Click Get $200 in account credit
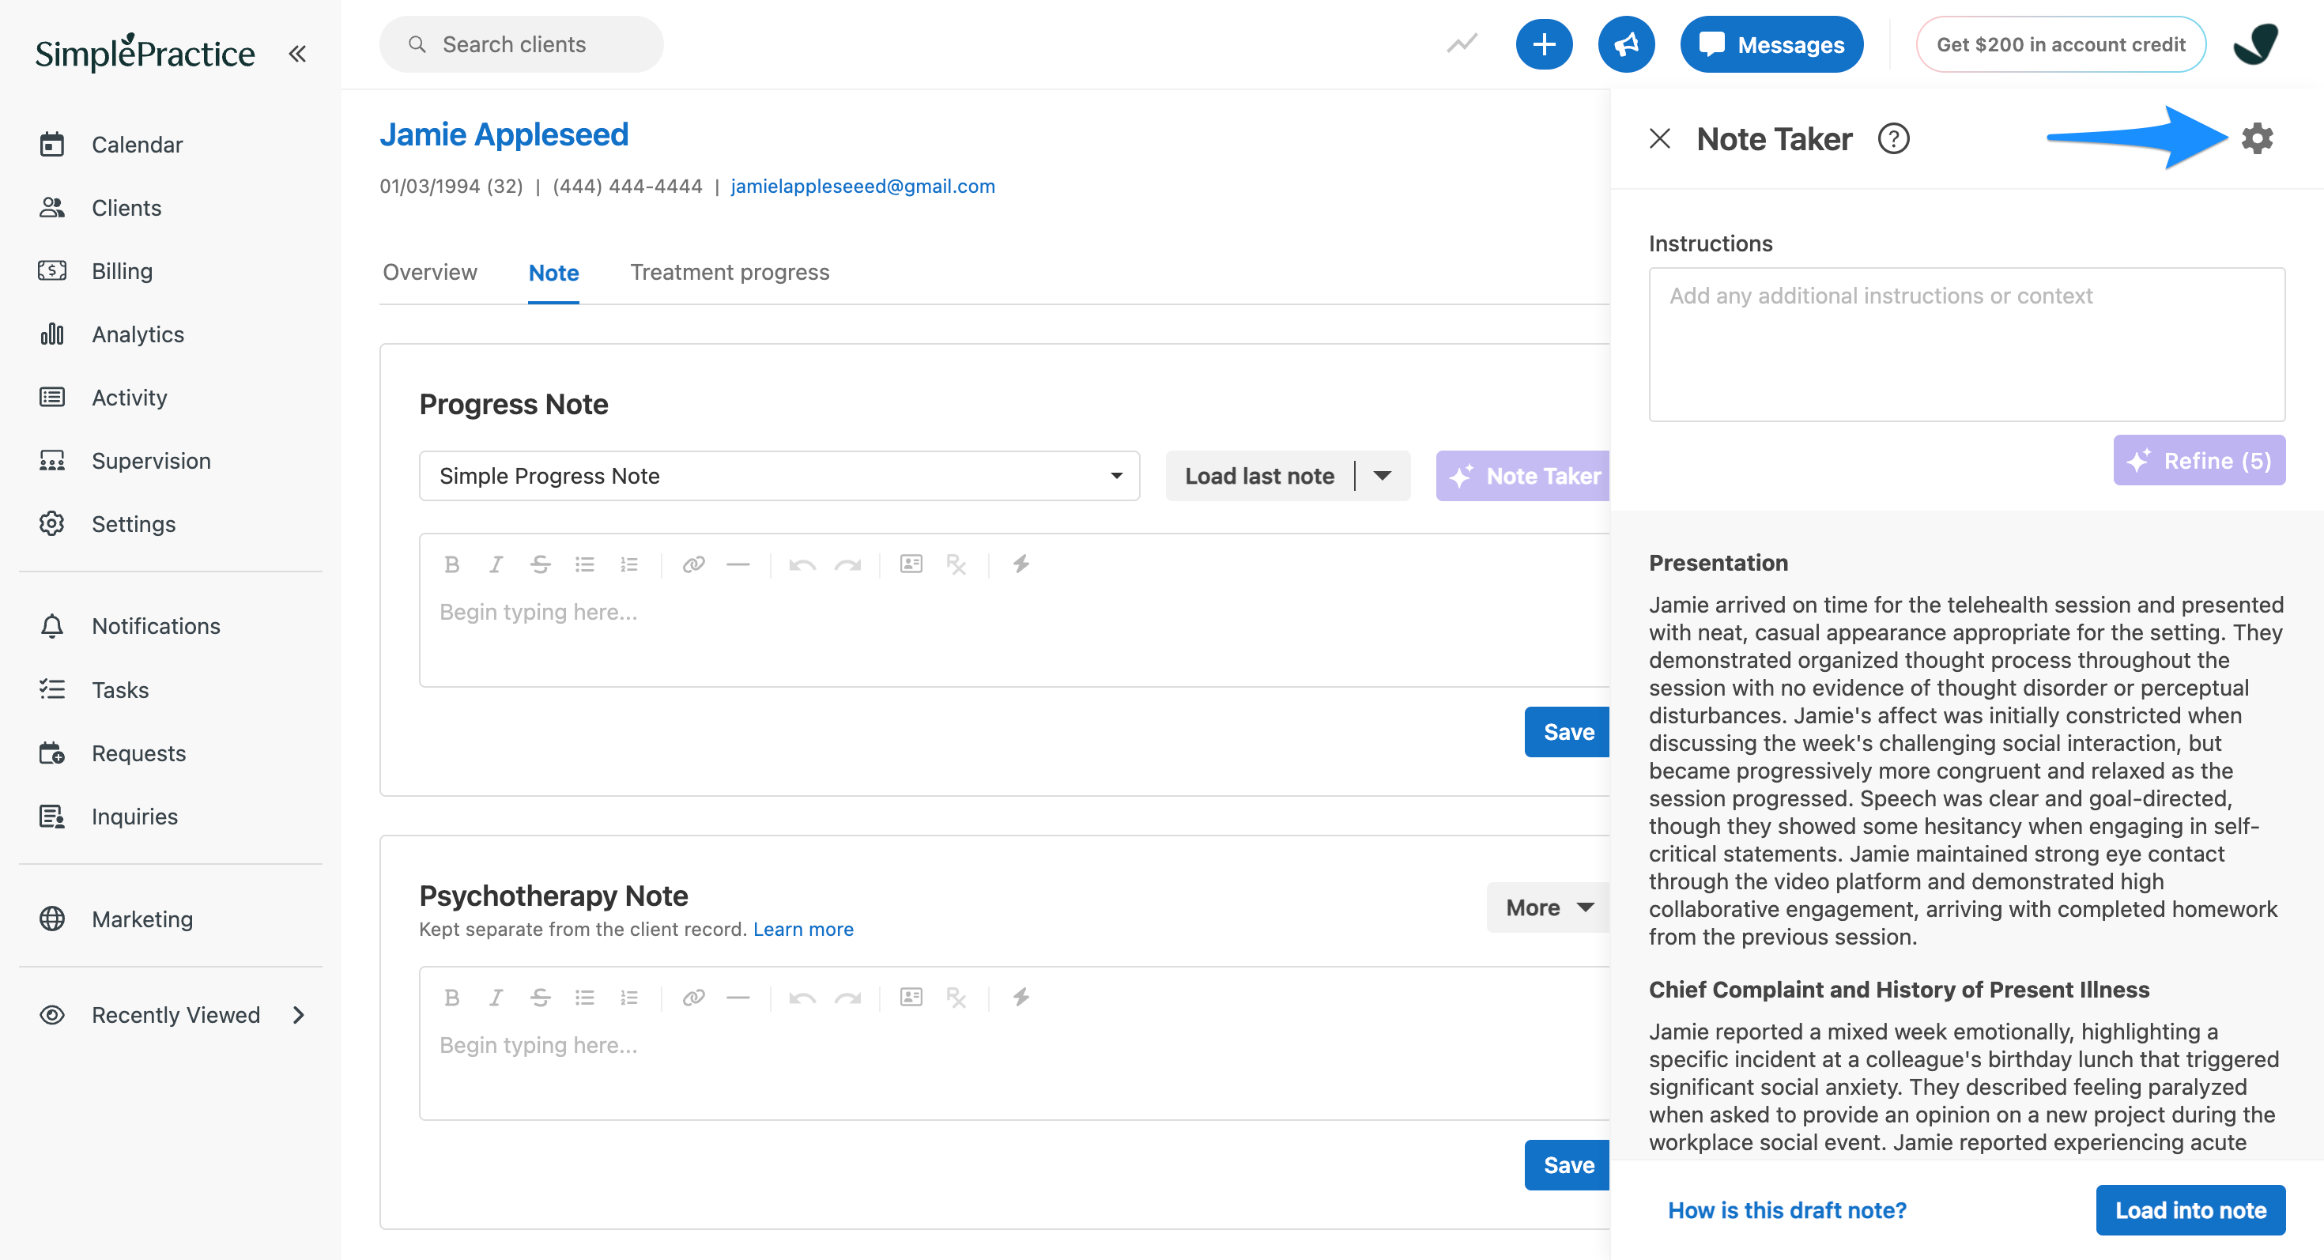 (x=2061, y=44)
